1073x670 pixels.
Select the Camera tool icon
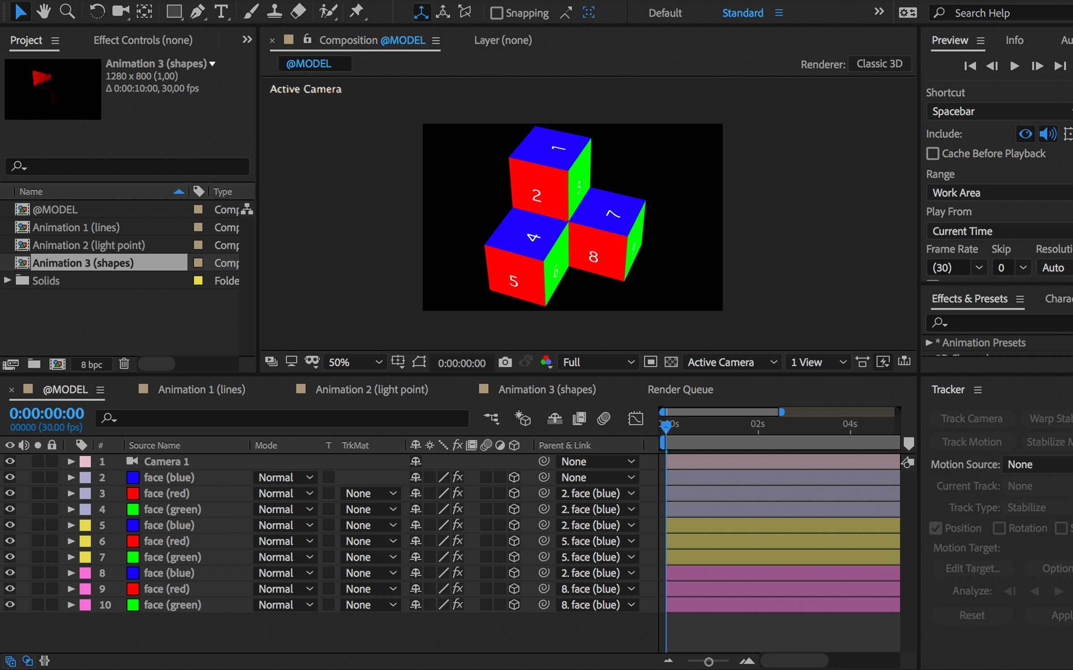121,13
